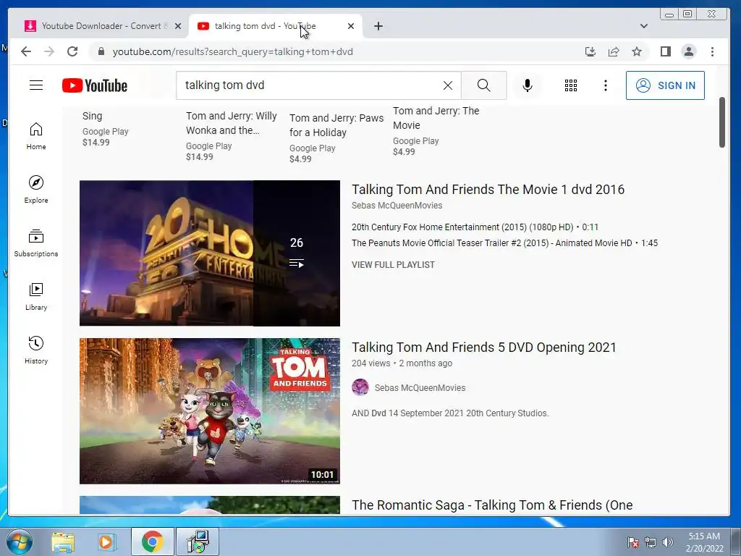Open Windows Media Player from taskbar

[x=106, y=542]
